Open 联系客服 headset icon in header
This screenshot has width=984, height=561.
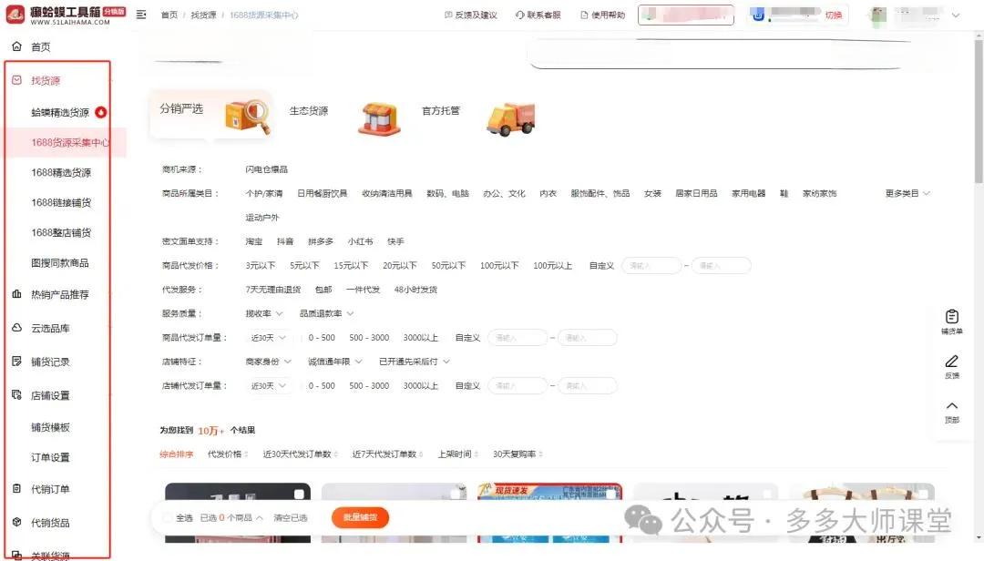519,15
